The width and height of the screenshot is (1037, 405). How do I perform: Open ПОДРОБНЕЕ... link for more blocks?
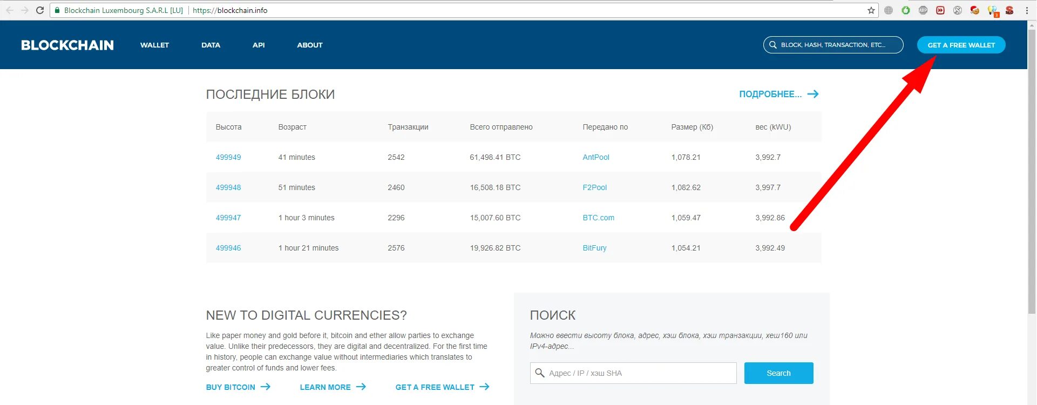pyautogui.click(x=770, y=94)
